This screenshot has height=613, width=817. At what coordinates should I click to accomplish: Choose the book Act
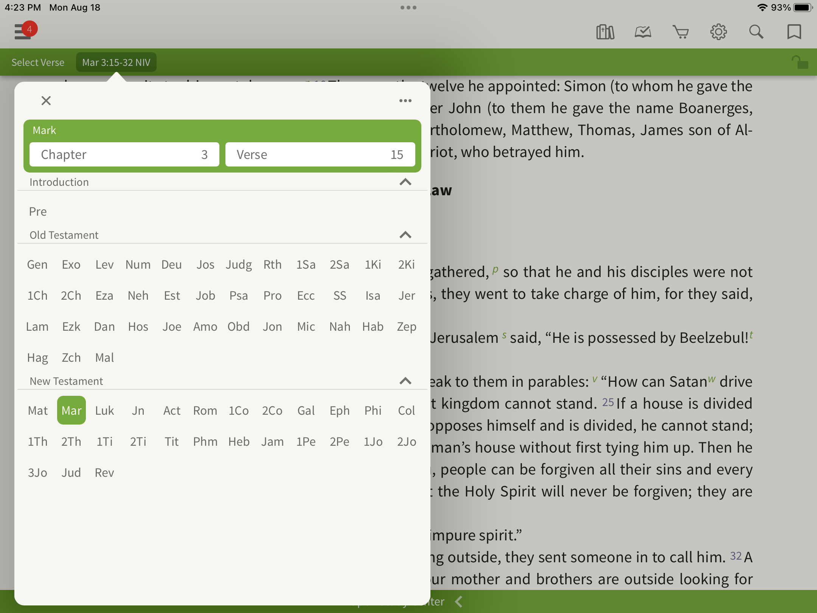click(x=172, y=411)
